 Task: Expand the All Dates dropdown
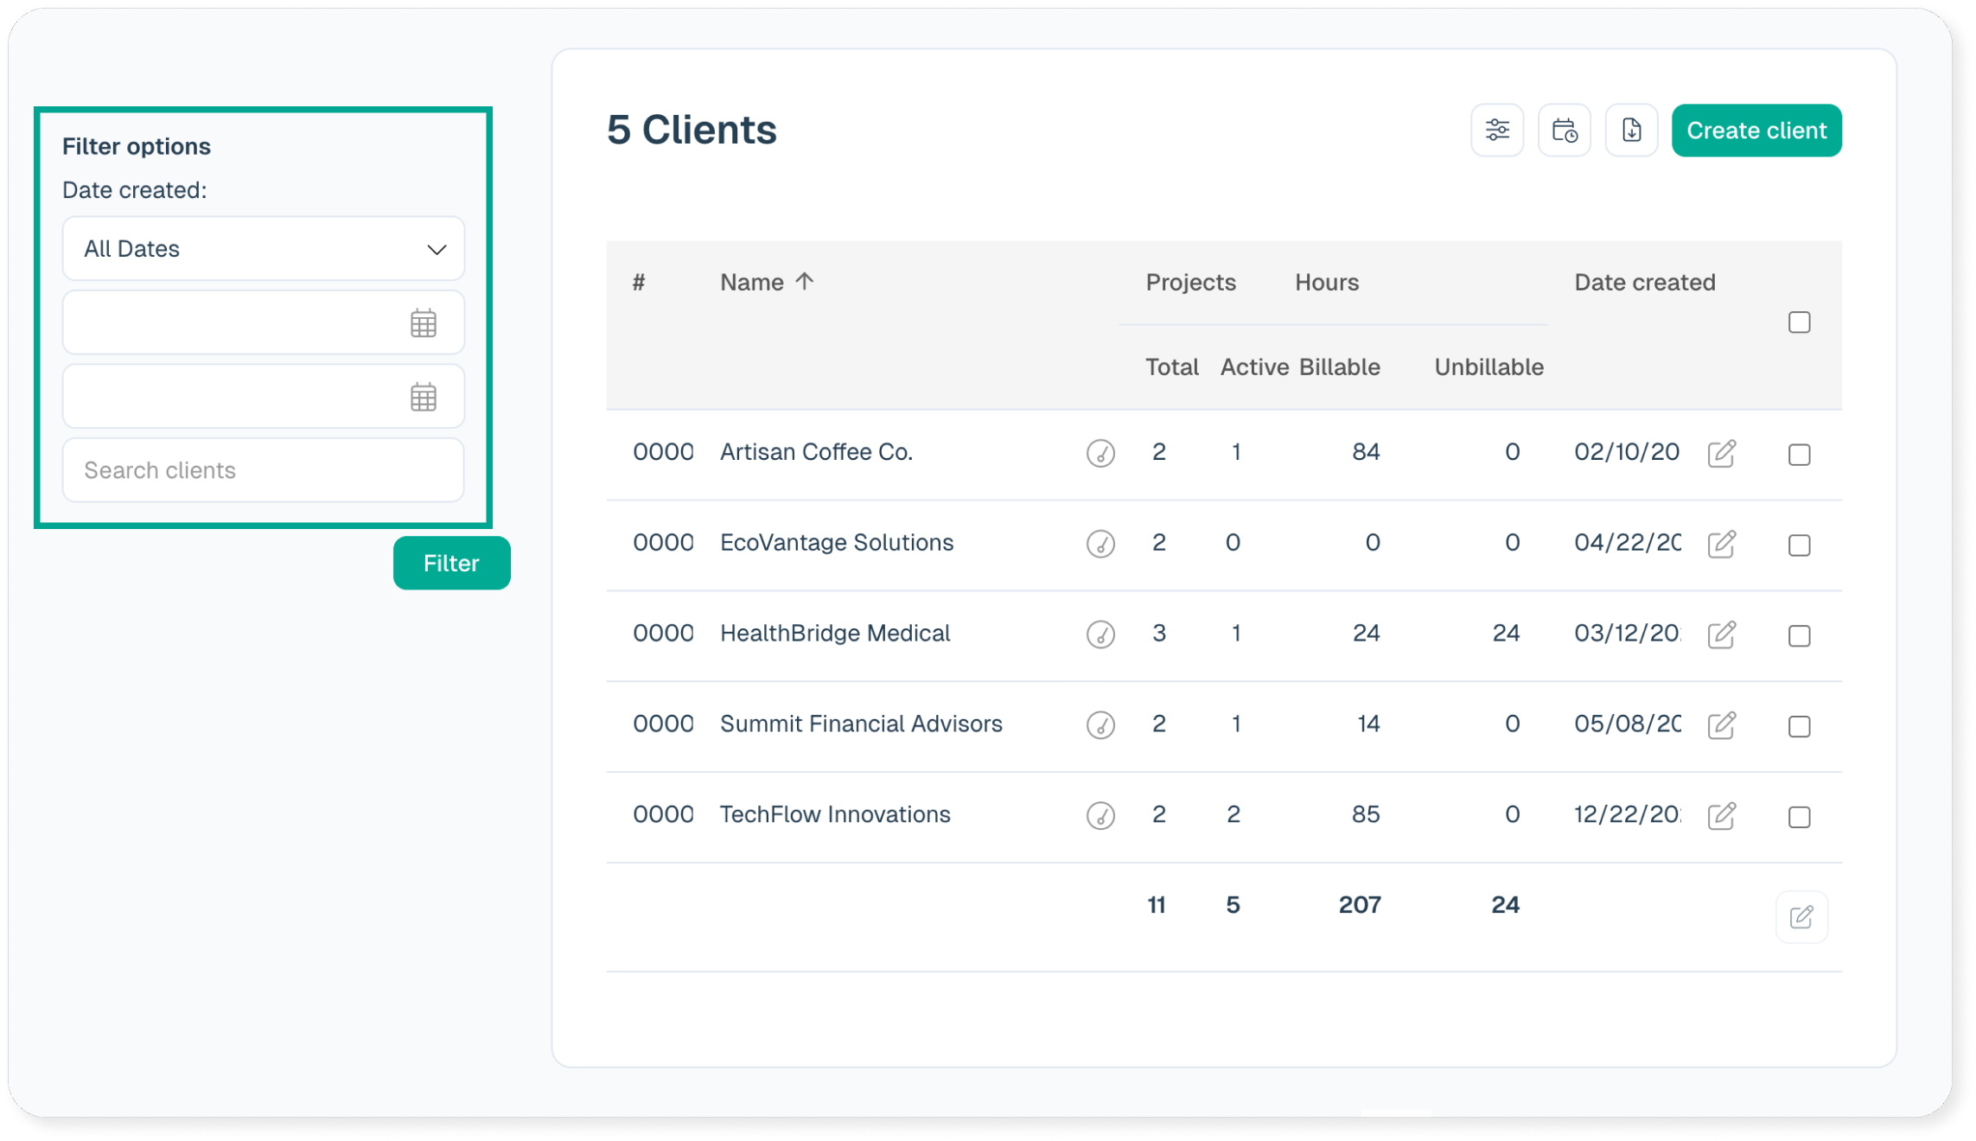263,249
